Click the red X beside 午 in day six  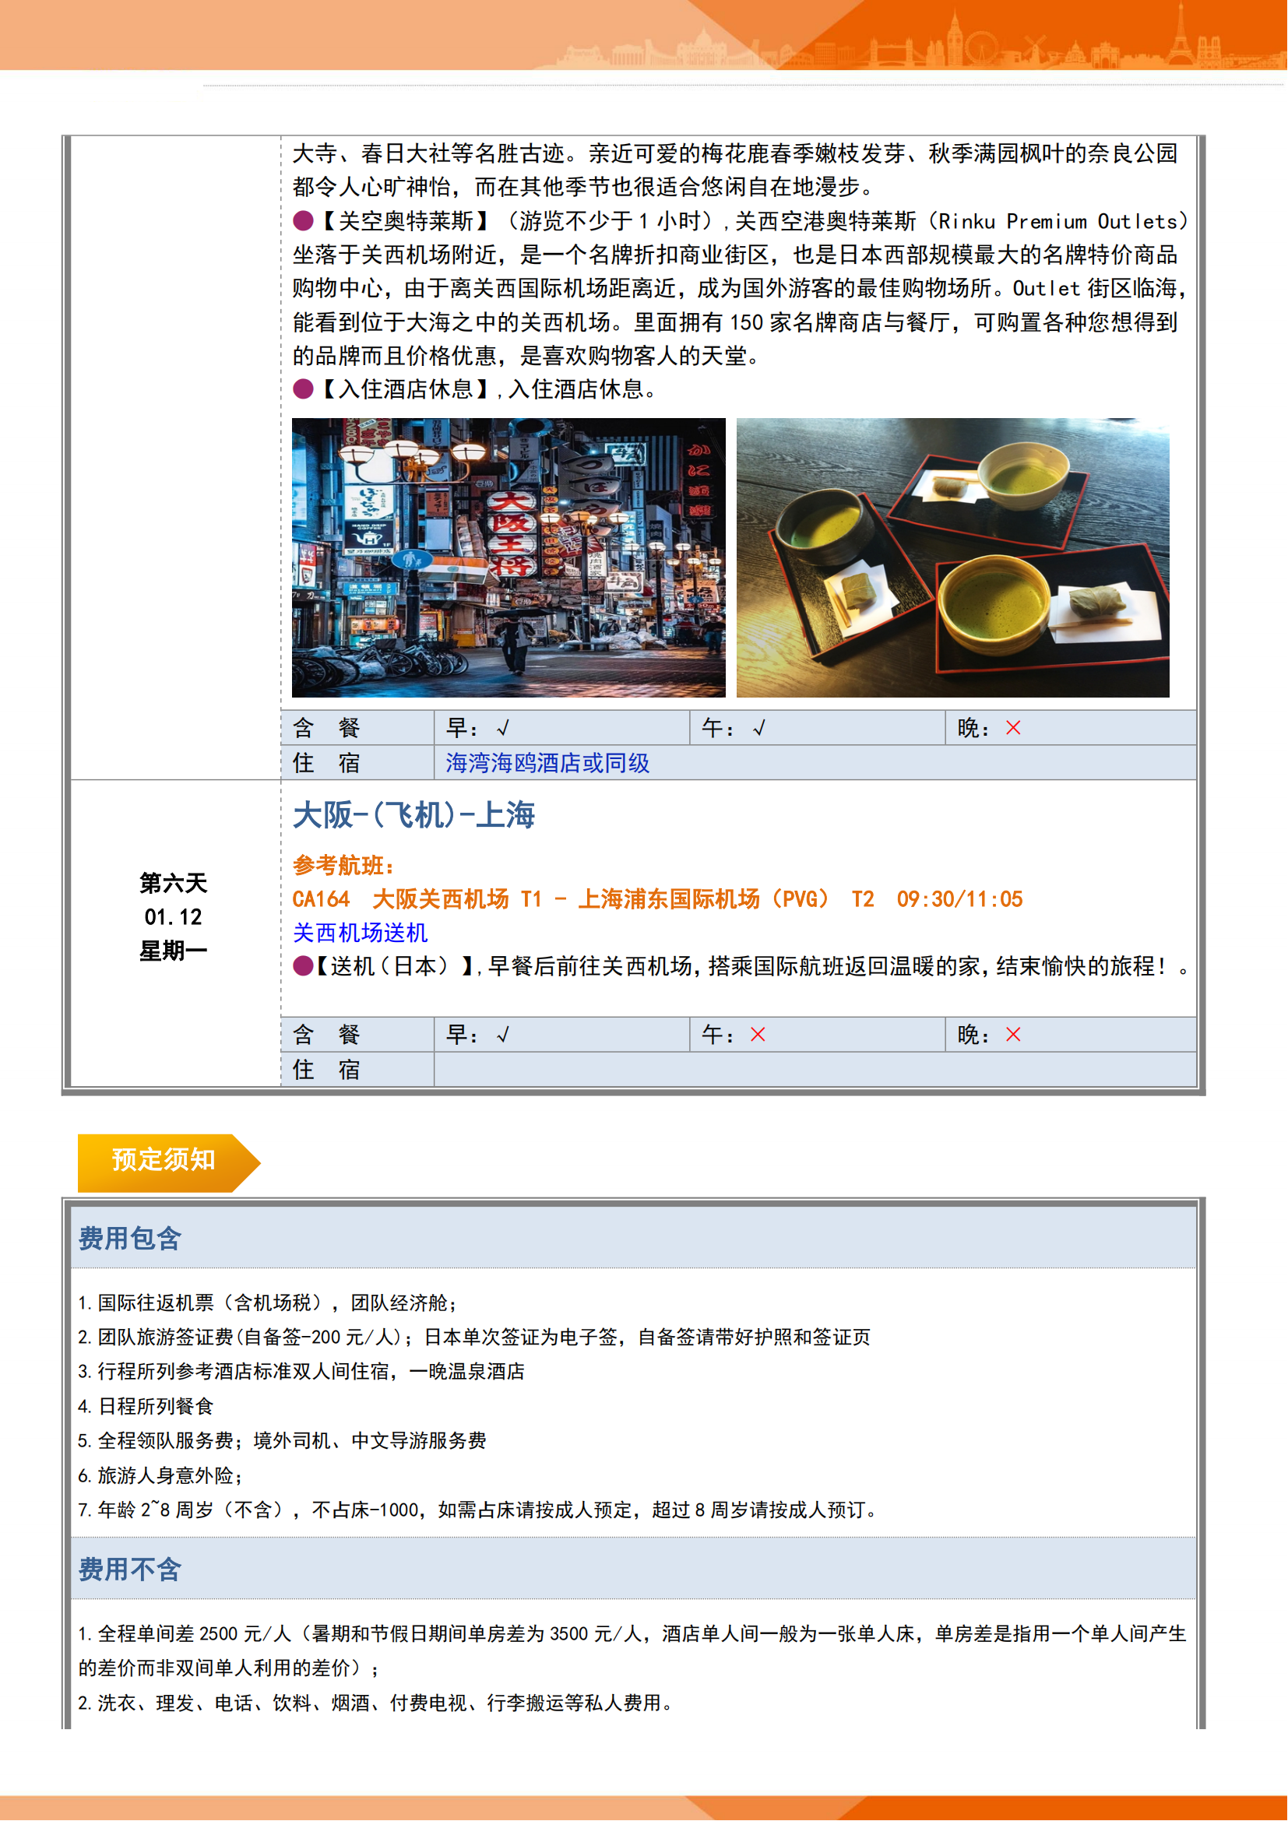click(x=758, y=1035)
